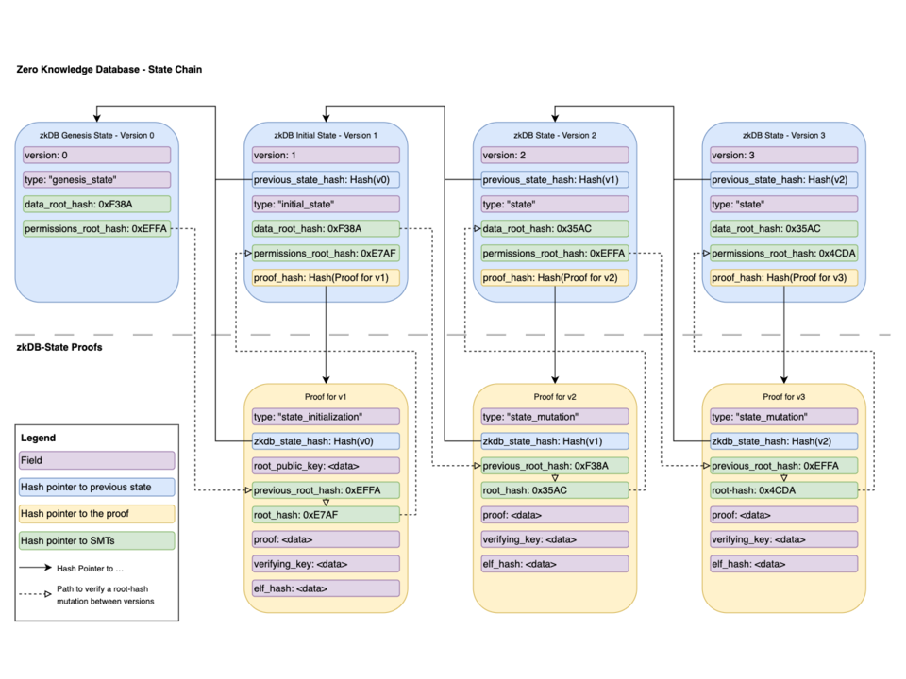Viewport: 906px width, 679px height.
Task: Select the type: "genesis_state" field
Action: (x=96, y=179)
